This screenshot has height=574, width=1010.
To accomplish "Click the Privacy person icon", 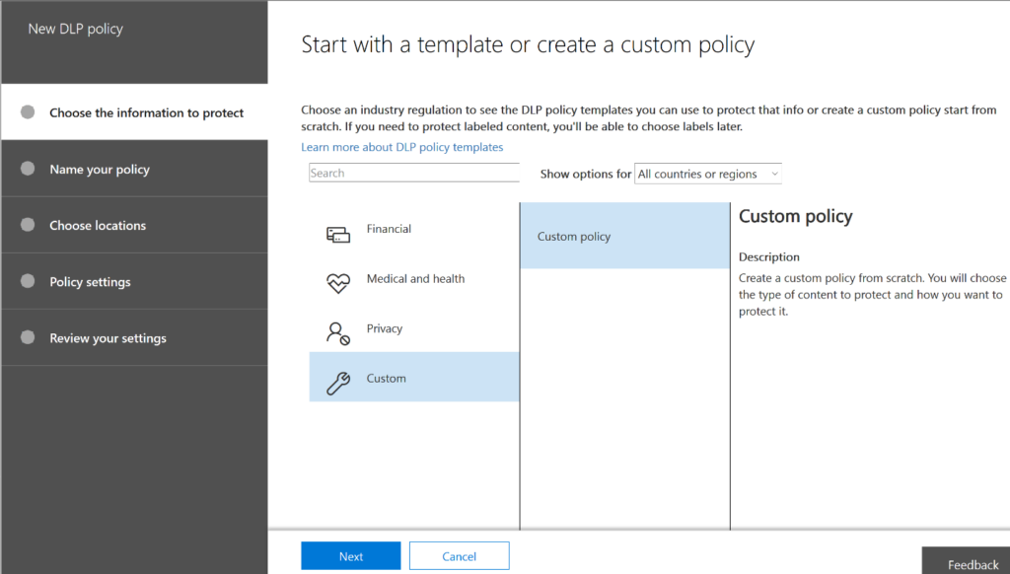I will (x=338, y=333).
